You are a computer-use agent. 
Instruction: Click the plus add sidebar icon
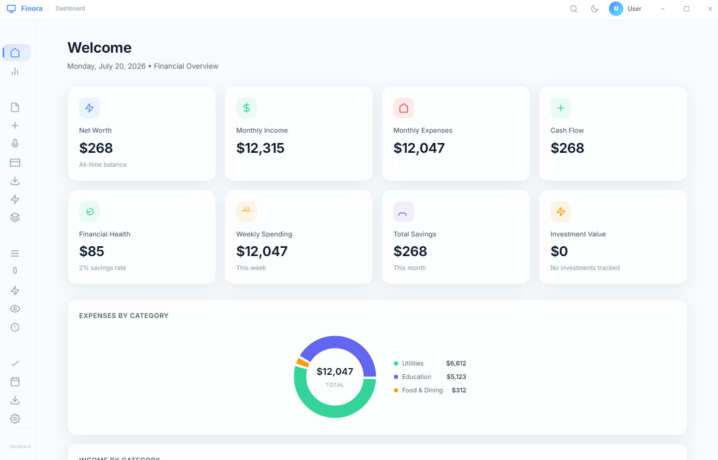[15, 125]
